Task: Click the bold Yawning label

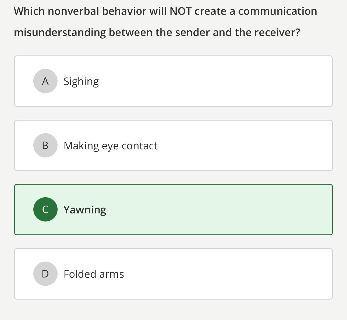Action: (84, 209)
